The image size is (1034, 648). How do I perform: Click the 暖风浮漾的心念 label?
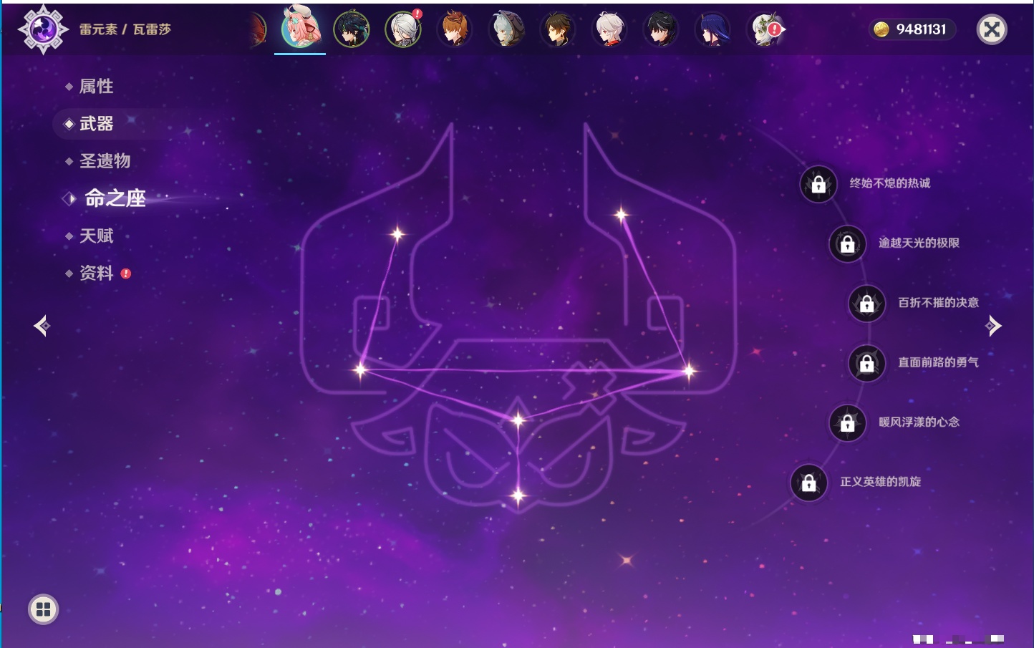919,422
